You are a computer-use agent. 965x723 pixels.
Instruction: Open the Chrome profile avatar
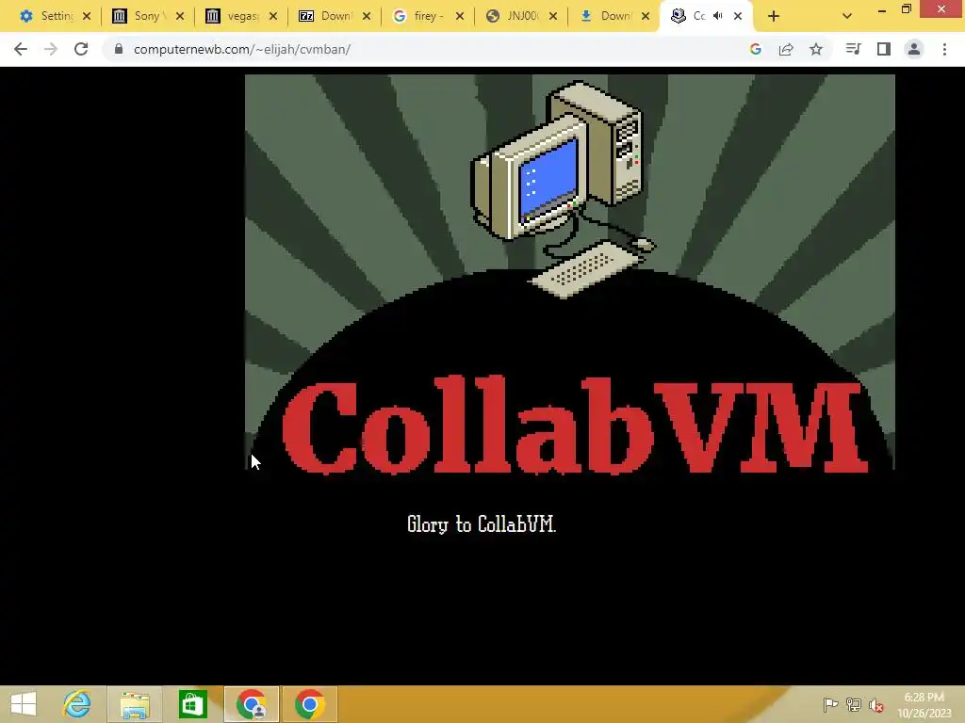[914, 49]
